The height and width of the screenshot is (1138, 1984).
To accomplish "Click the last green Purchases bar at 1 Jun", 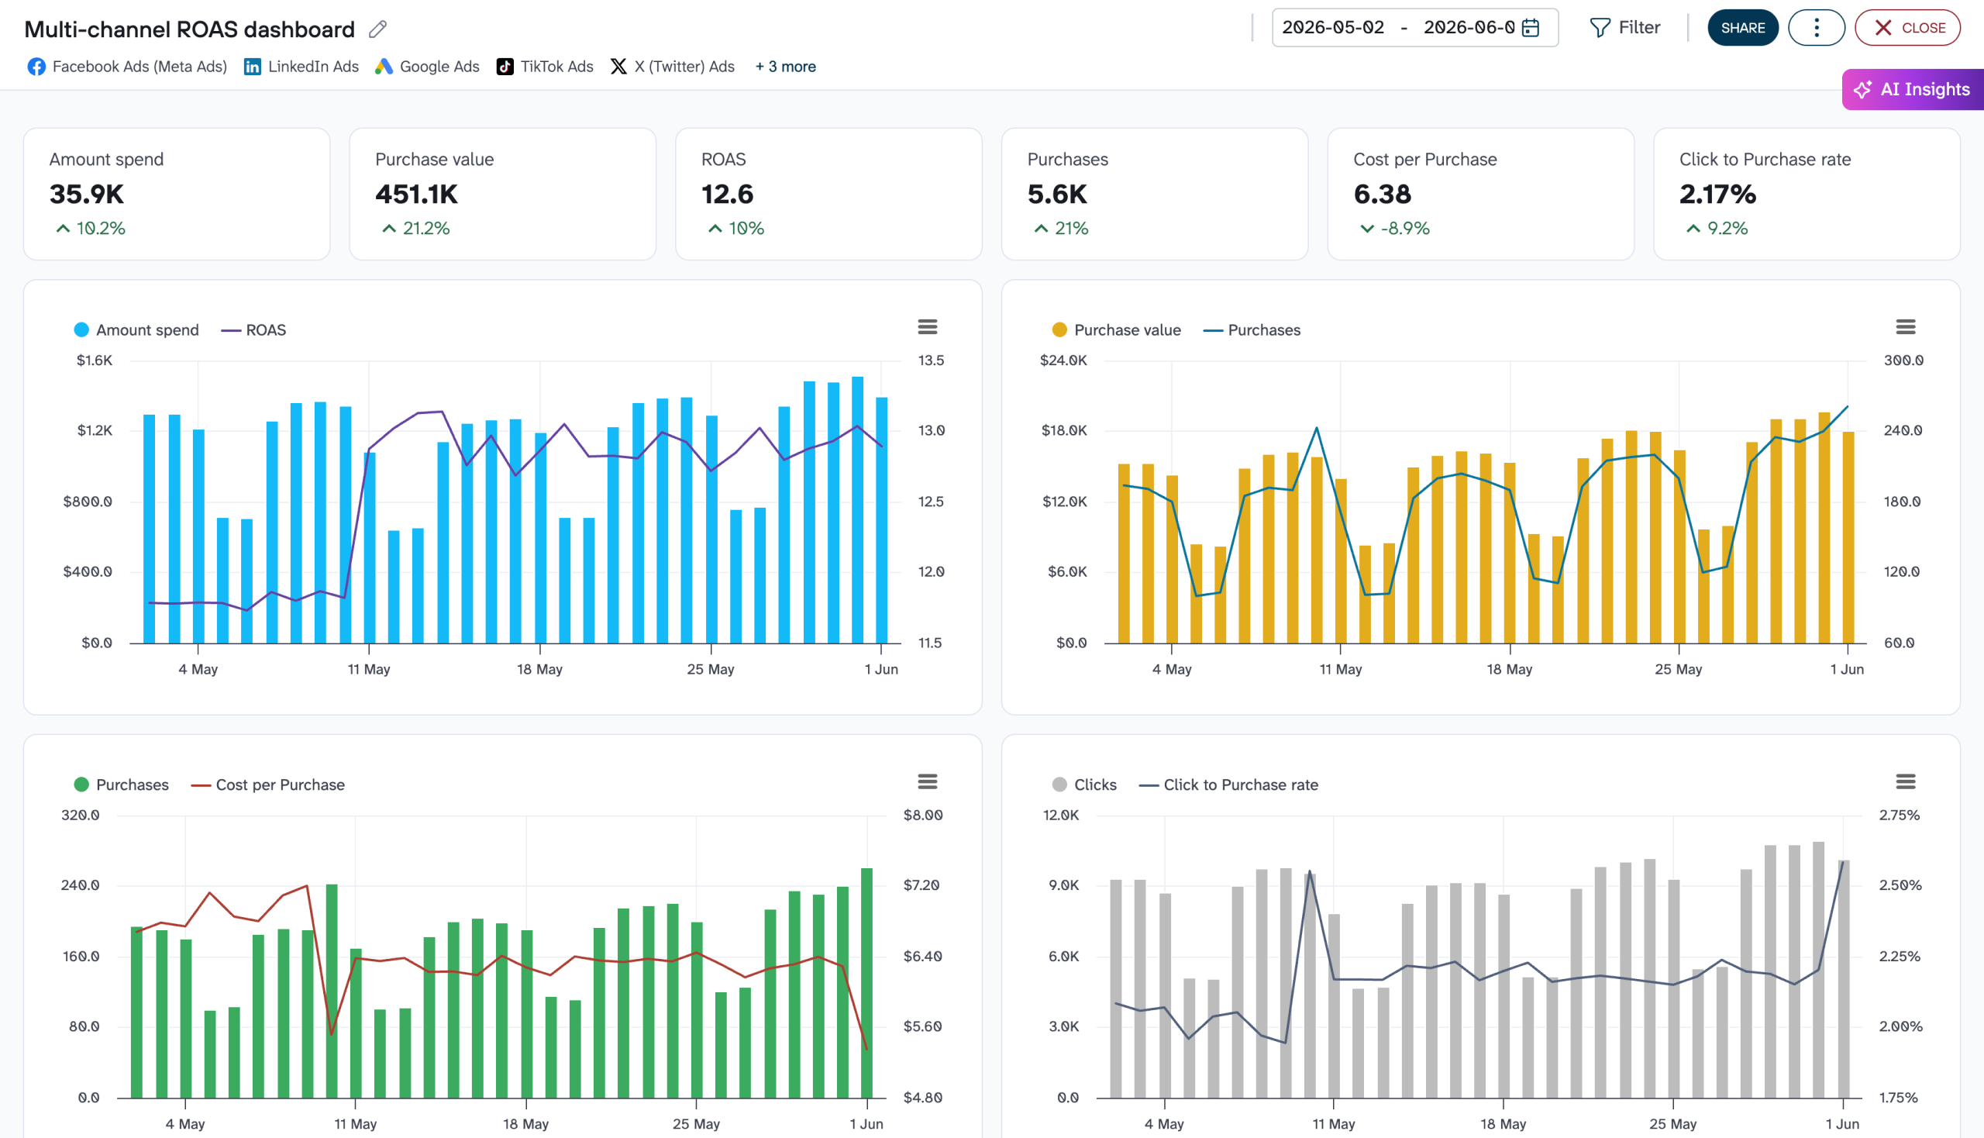I will [866, 983].
